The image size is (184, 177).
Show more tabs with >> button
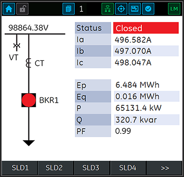tap(165, 168)
